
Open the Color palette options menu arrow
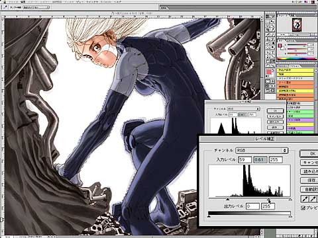click(x=316, y=40)
